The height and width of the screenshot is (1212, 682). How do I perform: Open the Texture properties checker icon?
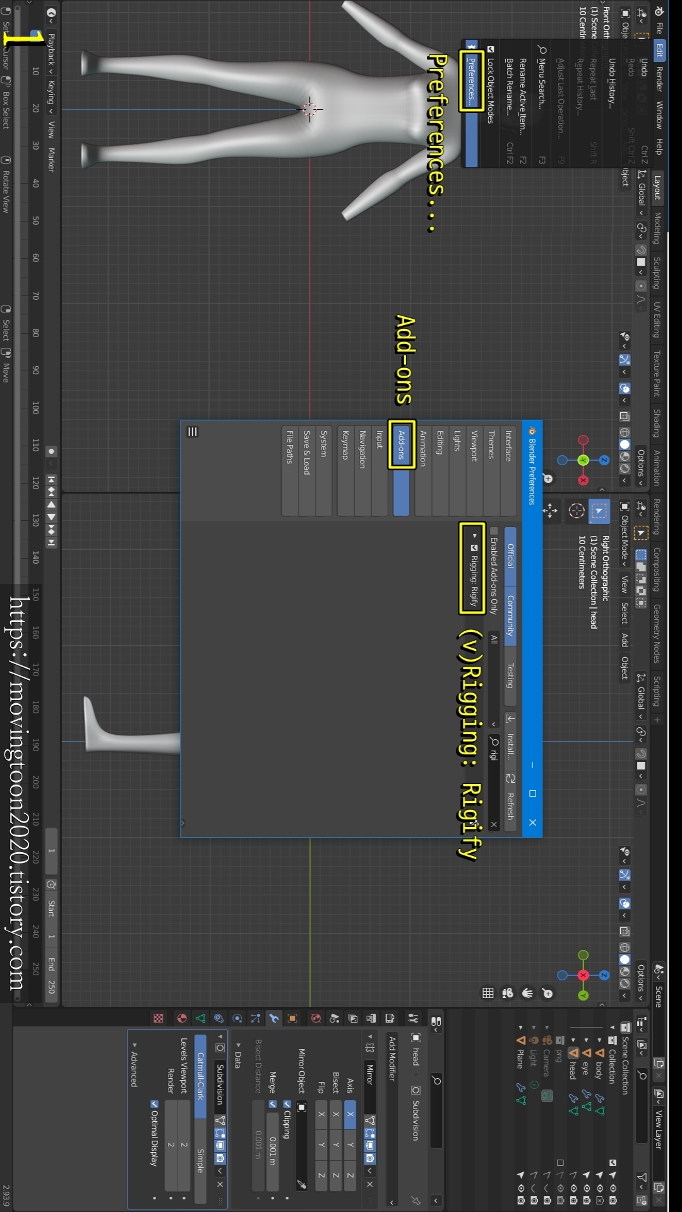[x=159, y=1018]
